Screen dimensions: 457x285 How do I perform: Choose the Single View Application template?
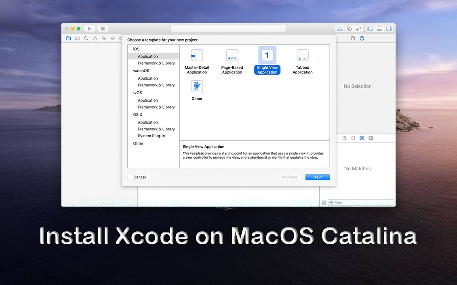pos(267,61)
